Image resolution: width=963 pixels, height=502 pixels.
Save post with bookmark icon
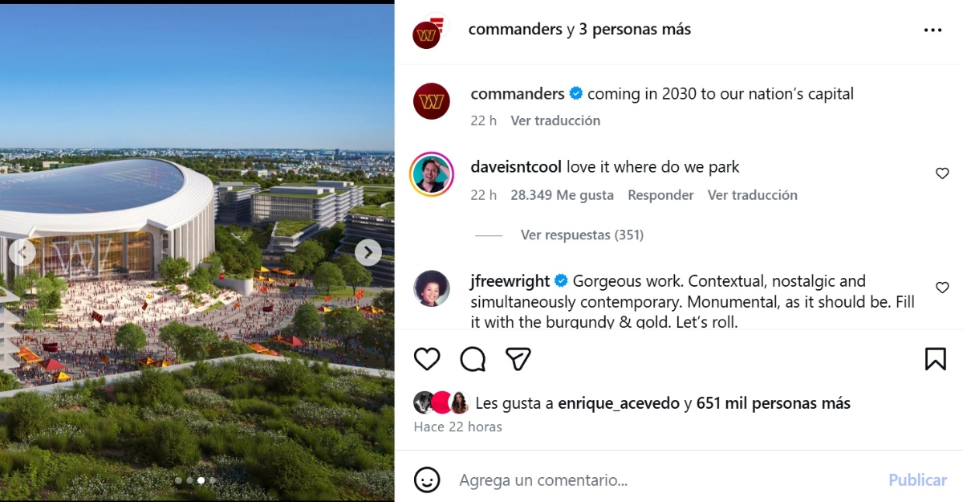pyautogui.click(x=936, y=358)
